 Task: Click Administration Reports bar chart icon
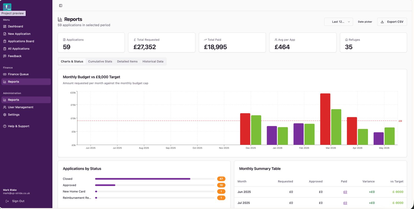click(x=5, y=100)
